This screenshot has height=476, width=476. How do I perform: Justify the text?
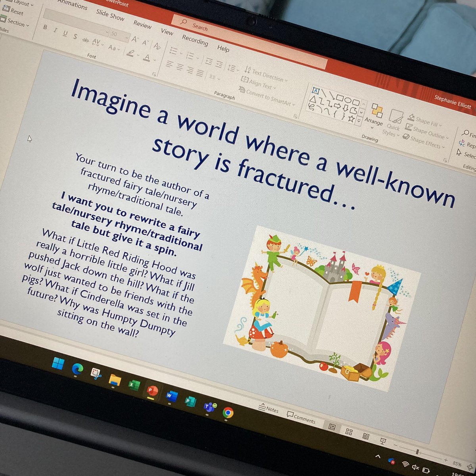(x=200, y=74)
